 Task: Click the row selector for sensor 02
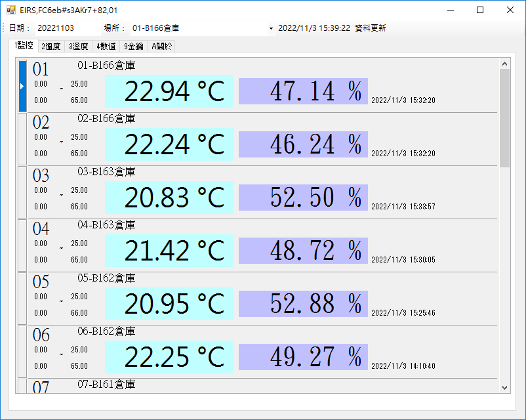tap(22, 139)
